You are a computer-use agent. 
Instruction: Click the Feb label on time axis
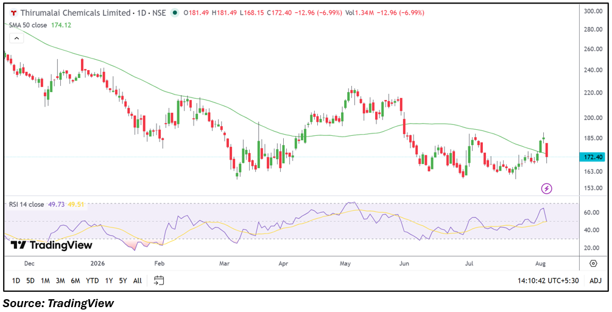coord(160,264)
